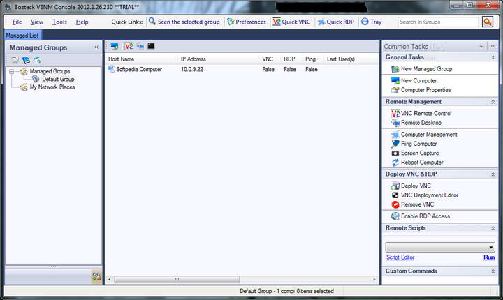This screenshot has height=300, width=503.
Task: Click the add computer icon in list toolbar
Action: pos(115,46)
